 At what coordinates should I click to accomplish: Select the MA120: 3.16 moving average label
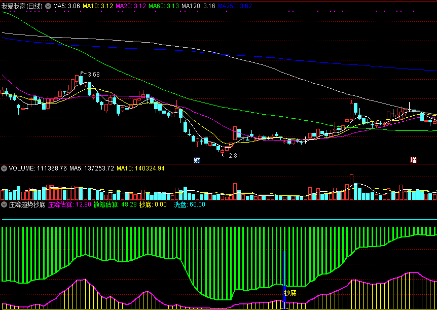point(198,6)
